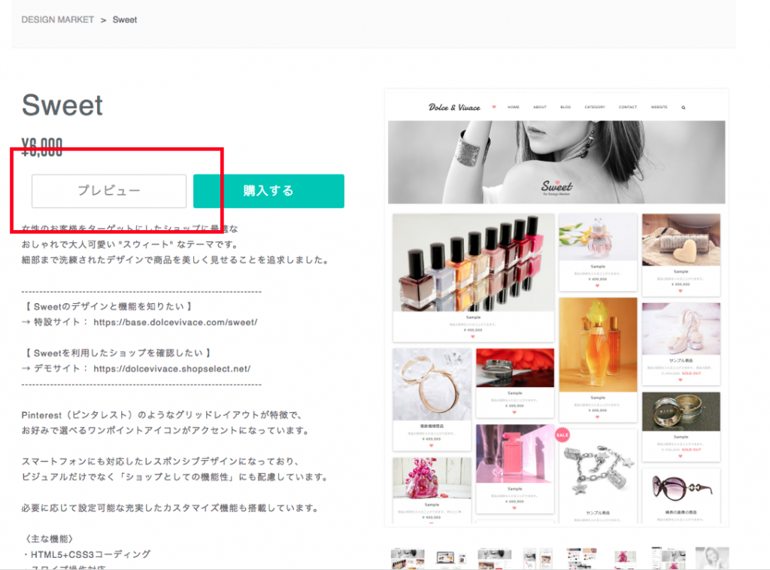Image resolution: width=770 pixels, height=570 pixels.
Task: Click the line starting 細部まで洗練されたデザイン
Action: (x=175, y=260)
